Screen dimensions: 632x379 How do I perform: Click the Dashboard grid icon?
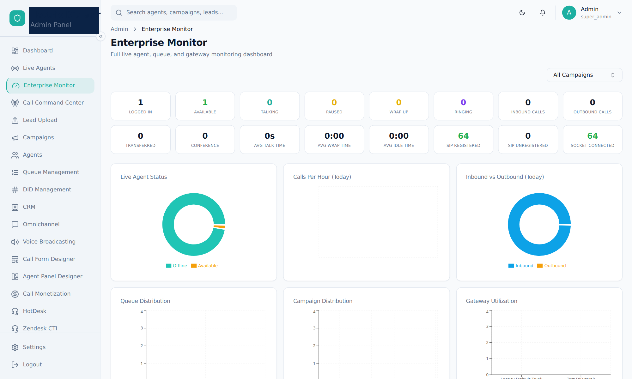click(x=15, y=51)
